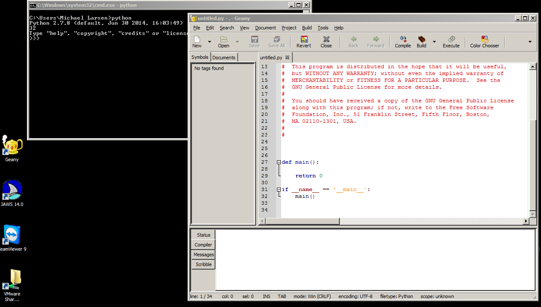Click the Python prompt in cmd window

pos(35,38)
